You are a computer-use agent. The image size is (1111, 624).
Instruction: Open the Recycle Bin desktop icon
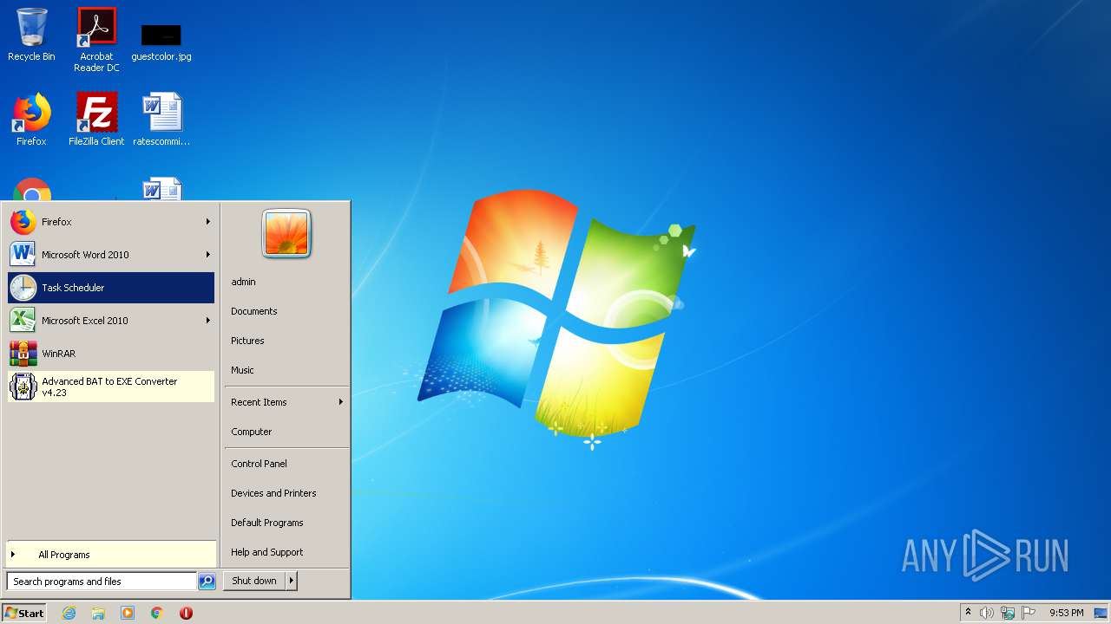(31, 35)
